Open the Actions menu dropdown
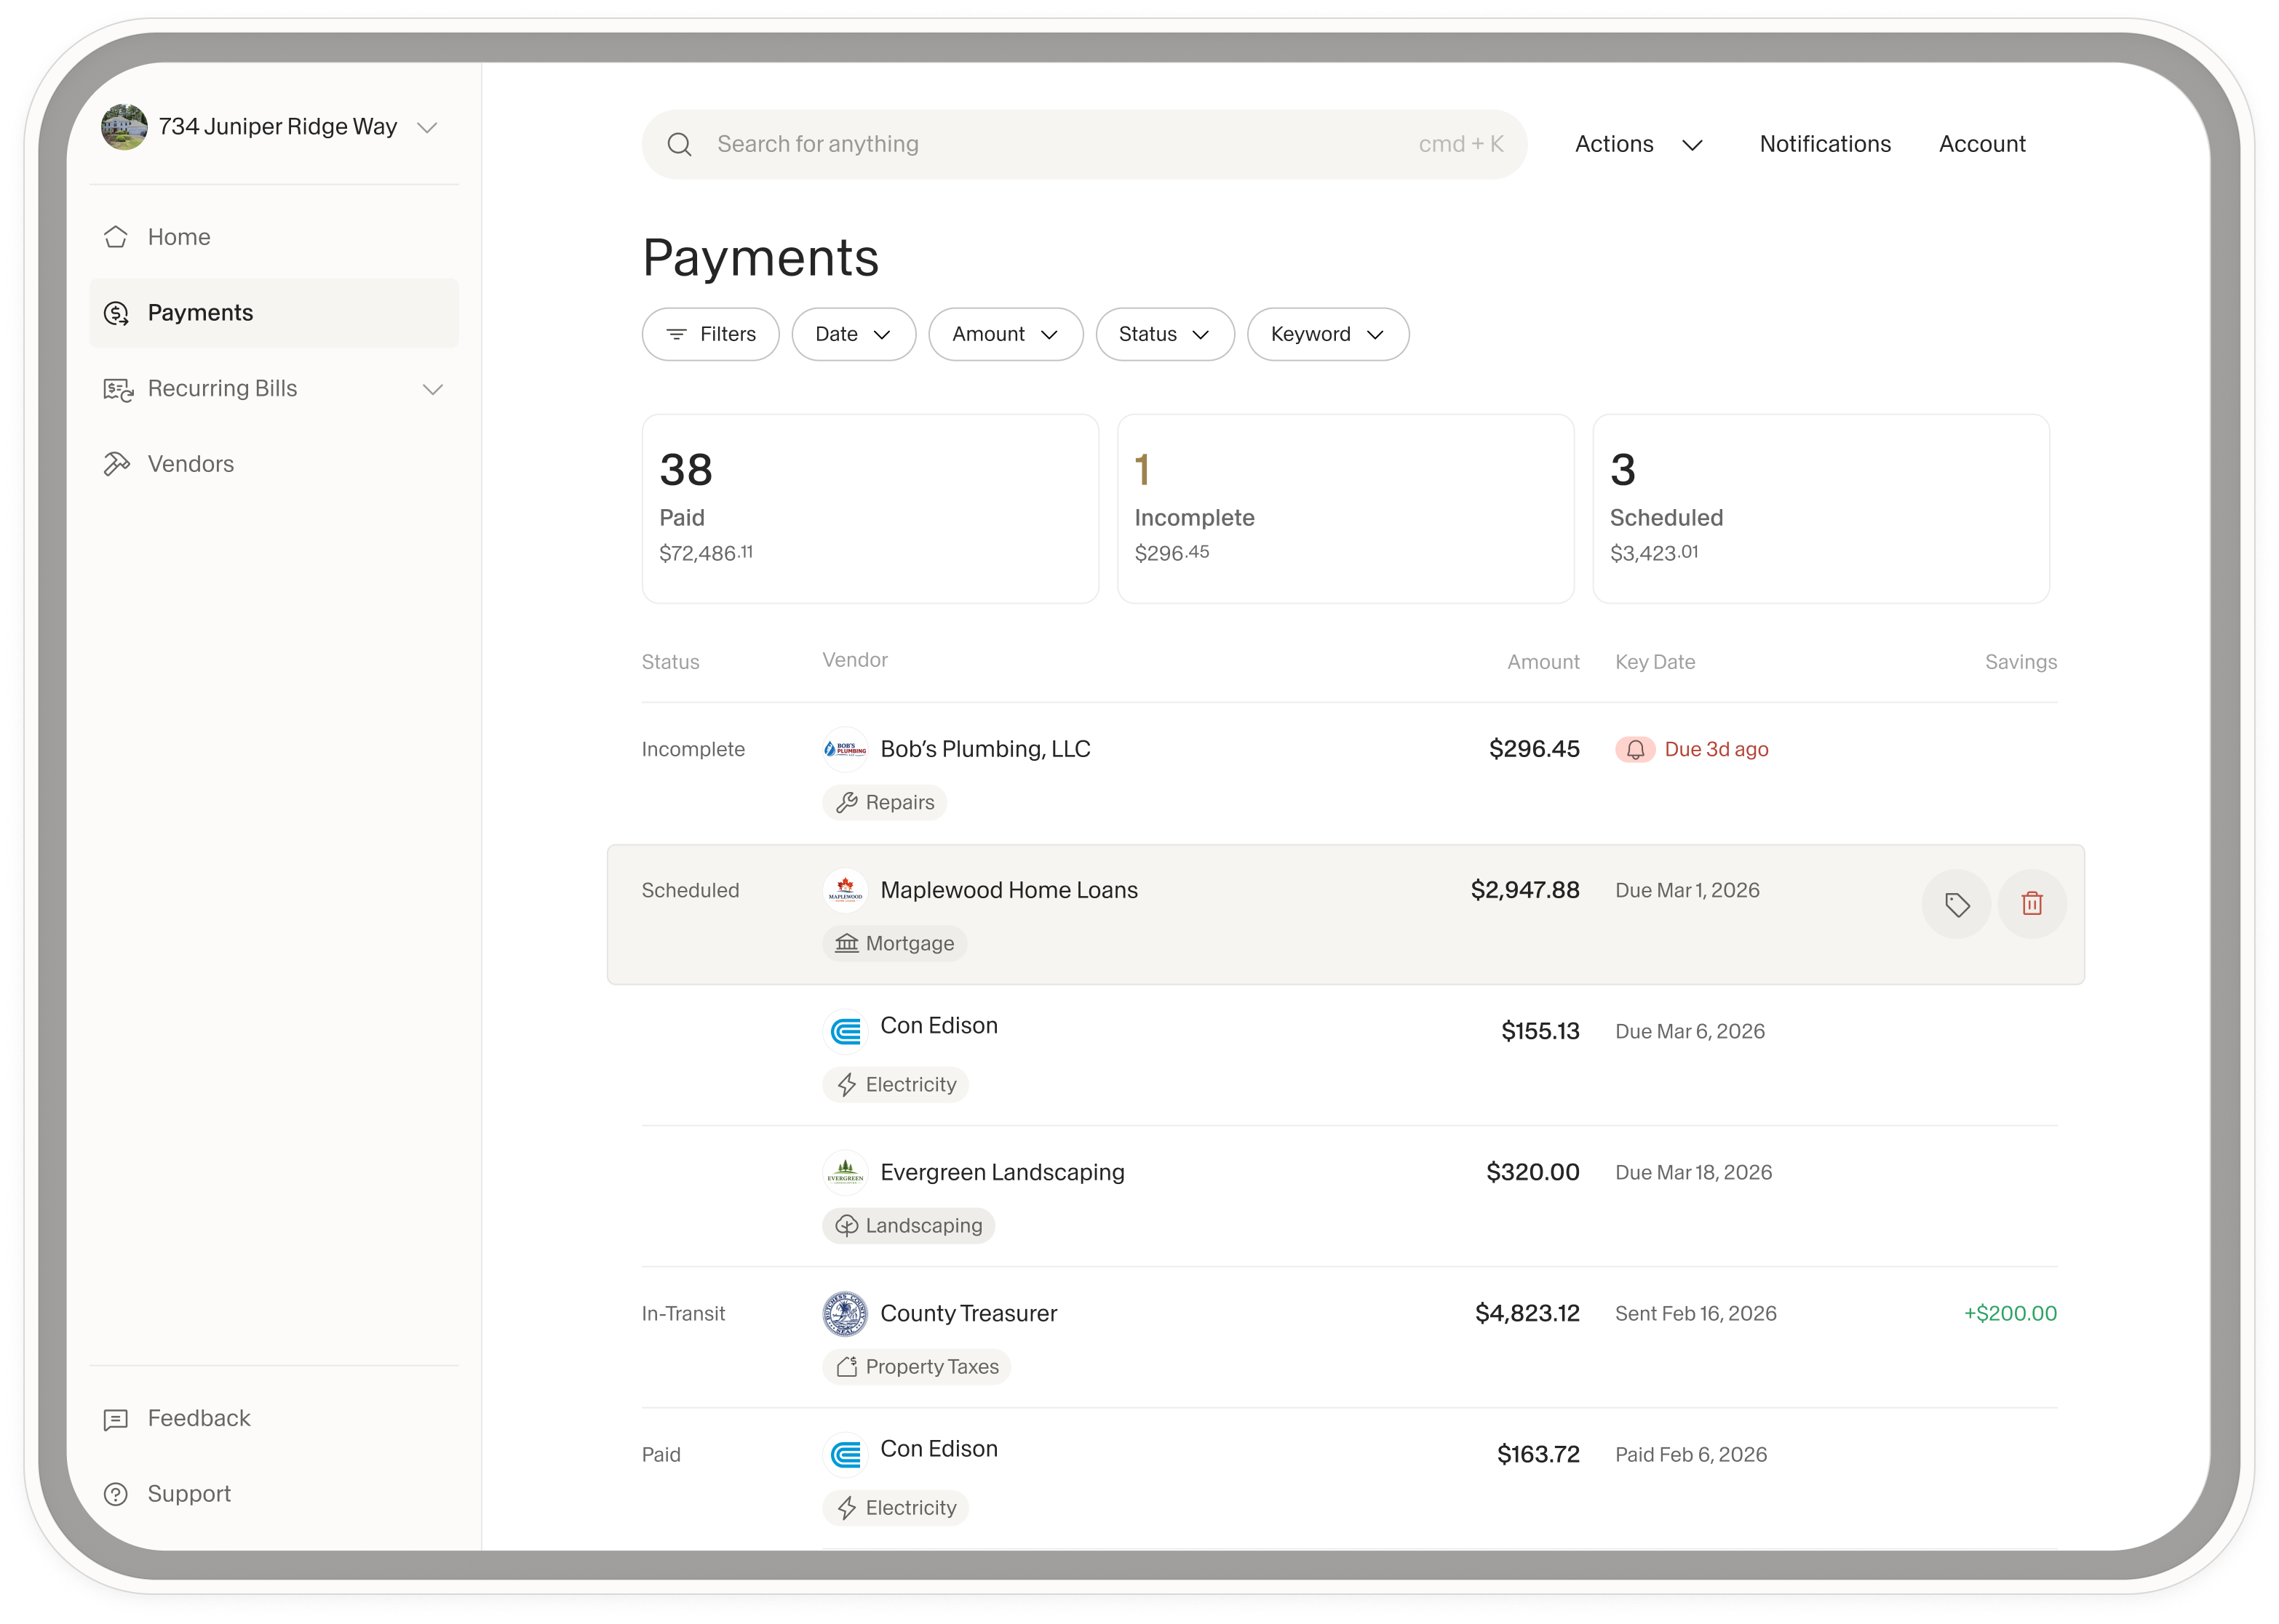The height and width of the screenshot is (1624, 2279). [1638, 144]
